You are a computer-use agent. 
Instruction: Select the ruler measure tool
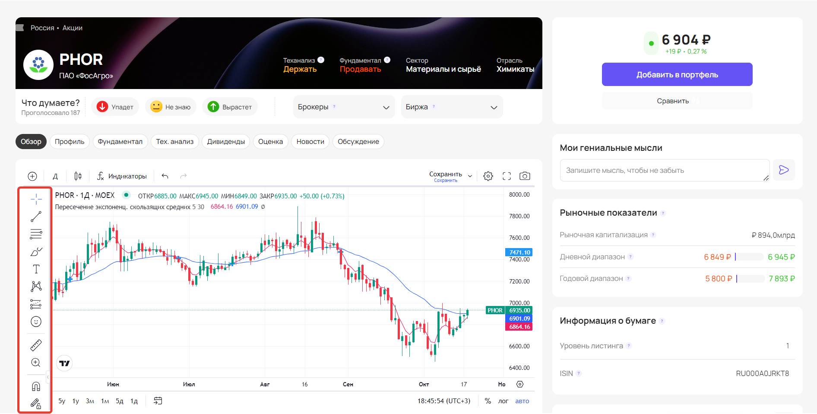36,345
